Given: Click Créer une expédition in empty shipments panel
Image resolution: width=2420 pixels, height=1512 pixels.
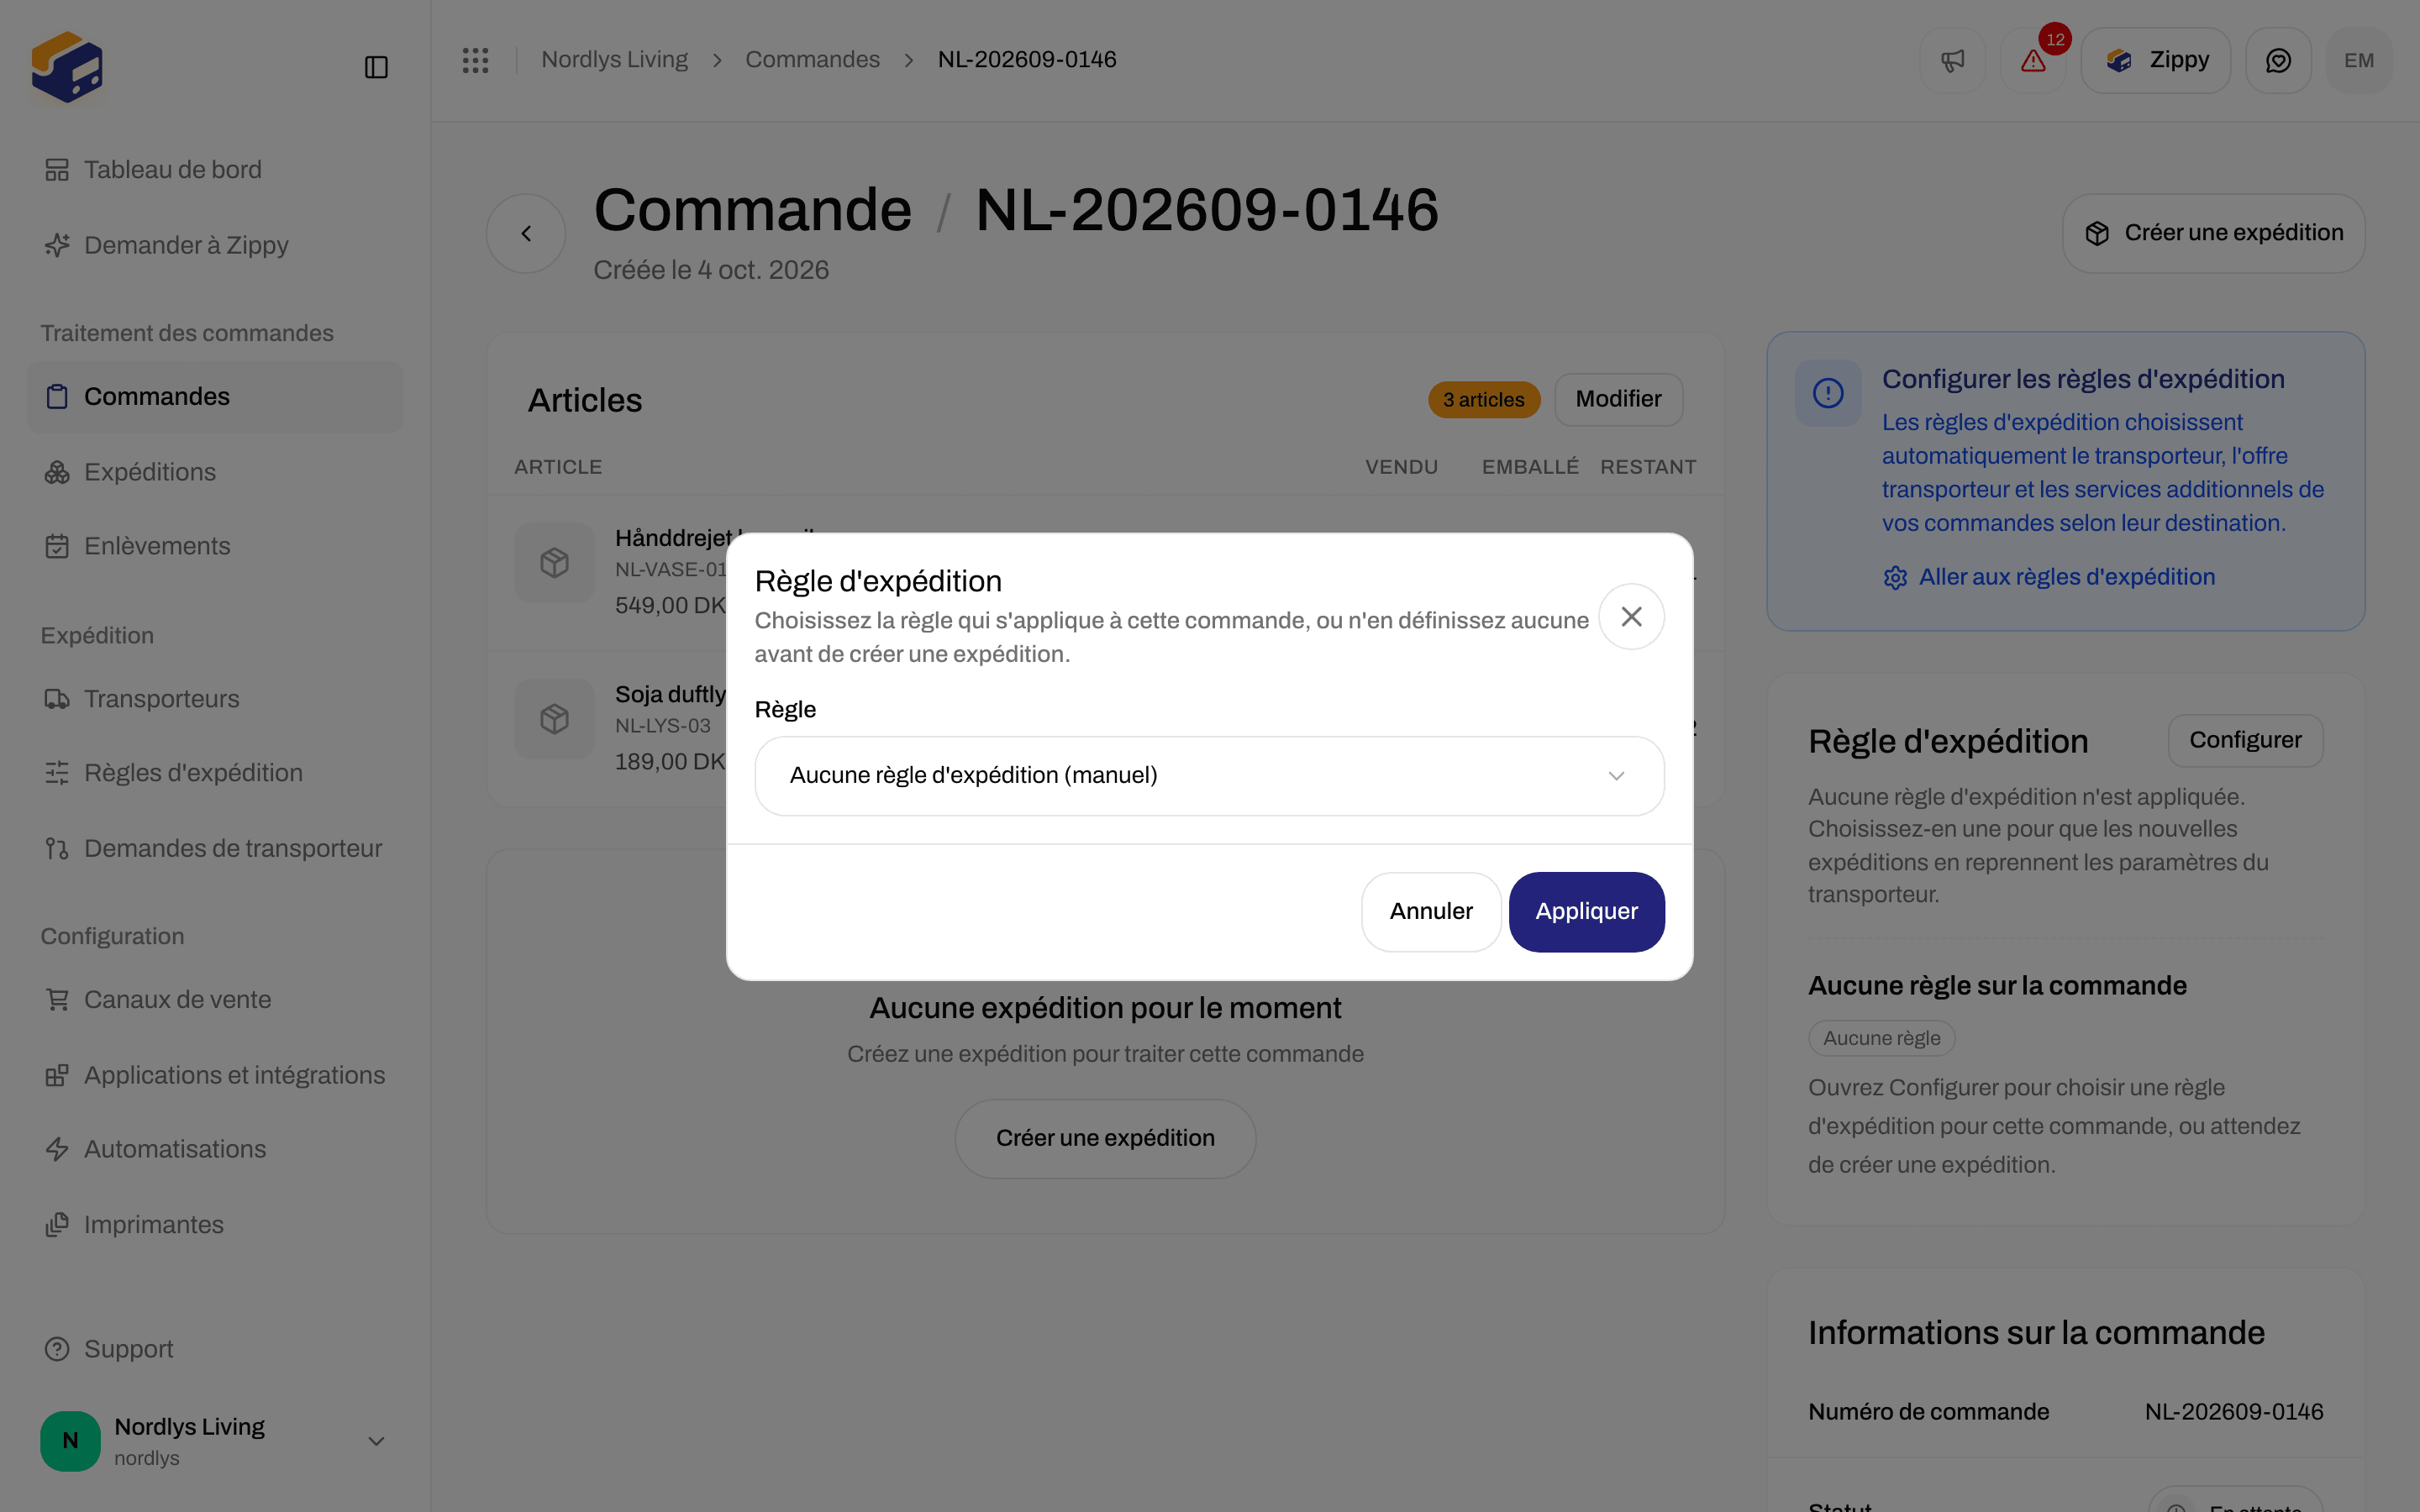Looking at the screenshot, I should 1105,1138.
